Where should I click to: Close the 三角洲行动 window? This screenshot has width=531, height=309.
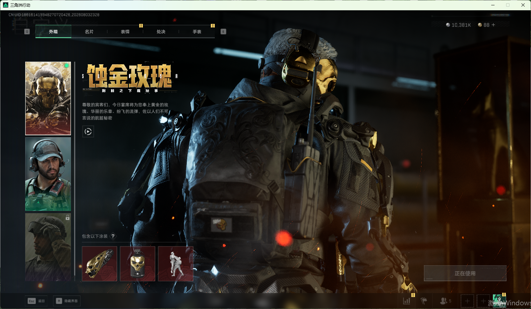[x=523, y=5]
